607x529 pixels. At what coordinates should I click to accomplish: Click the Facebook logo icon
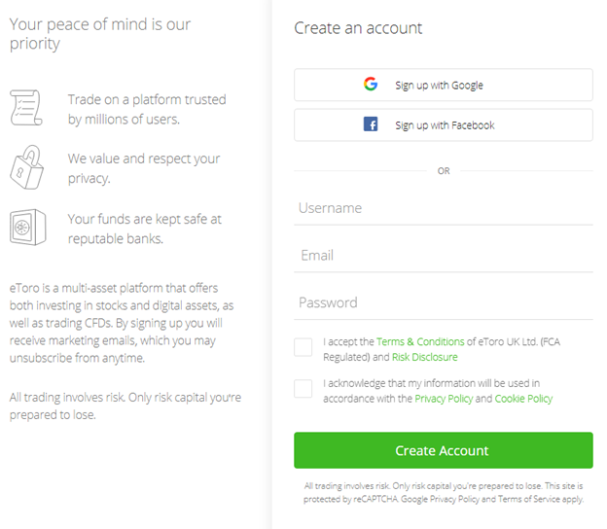[x=371, y=124]
